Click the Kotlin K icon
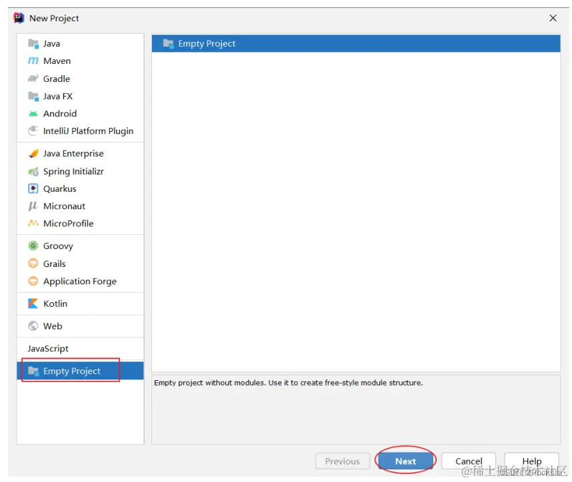The width and height of the screenshot is (572, 482). click(x=33, y=303)
